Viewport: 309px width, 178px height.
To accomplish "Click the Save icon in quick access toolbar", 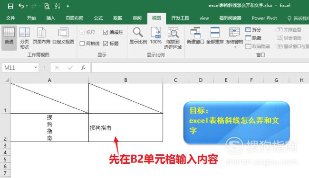I will (x=10, y=6).
